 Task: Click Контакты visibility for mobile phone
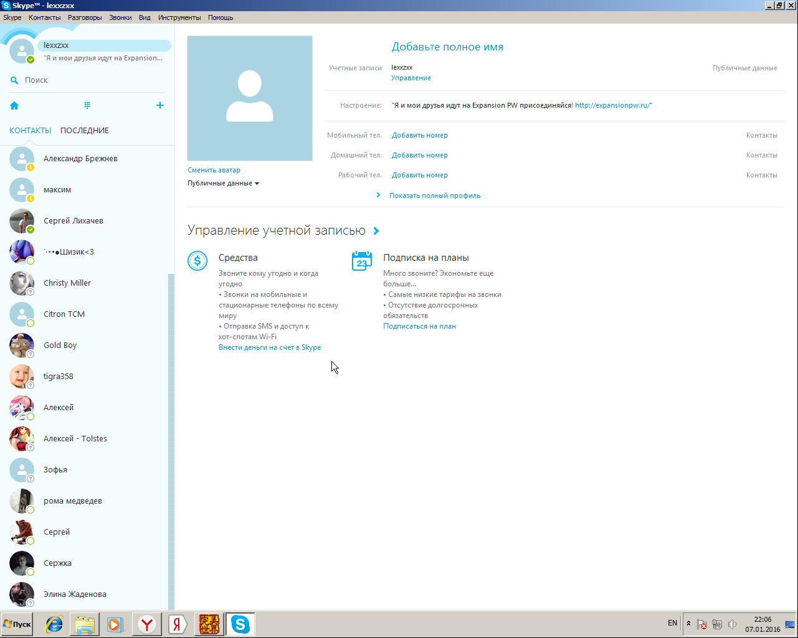(762, 135)
